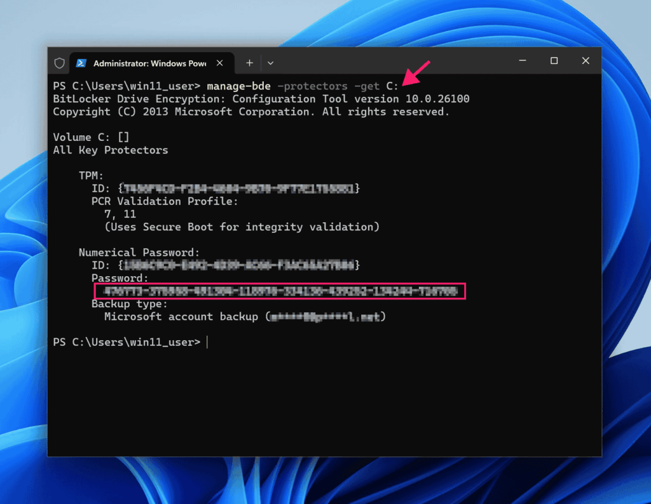Viewport: 651px width, 504px height.
Task: Close the Administrator PowerShell tab
Action: point(219,63)
